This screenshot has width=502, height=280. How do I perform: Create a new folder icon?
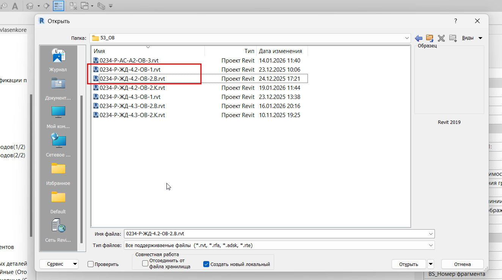coord(453,38)
